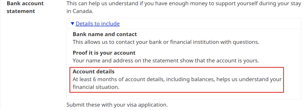Click the sentence about contacting your bank
Screen dimensions: 305x110
coord(166,42)
